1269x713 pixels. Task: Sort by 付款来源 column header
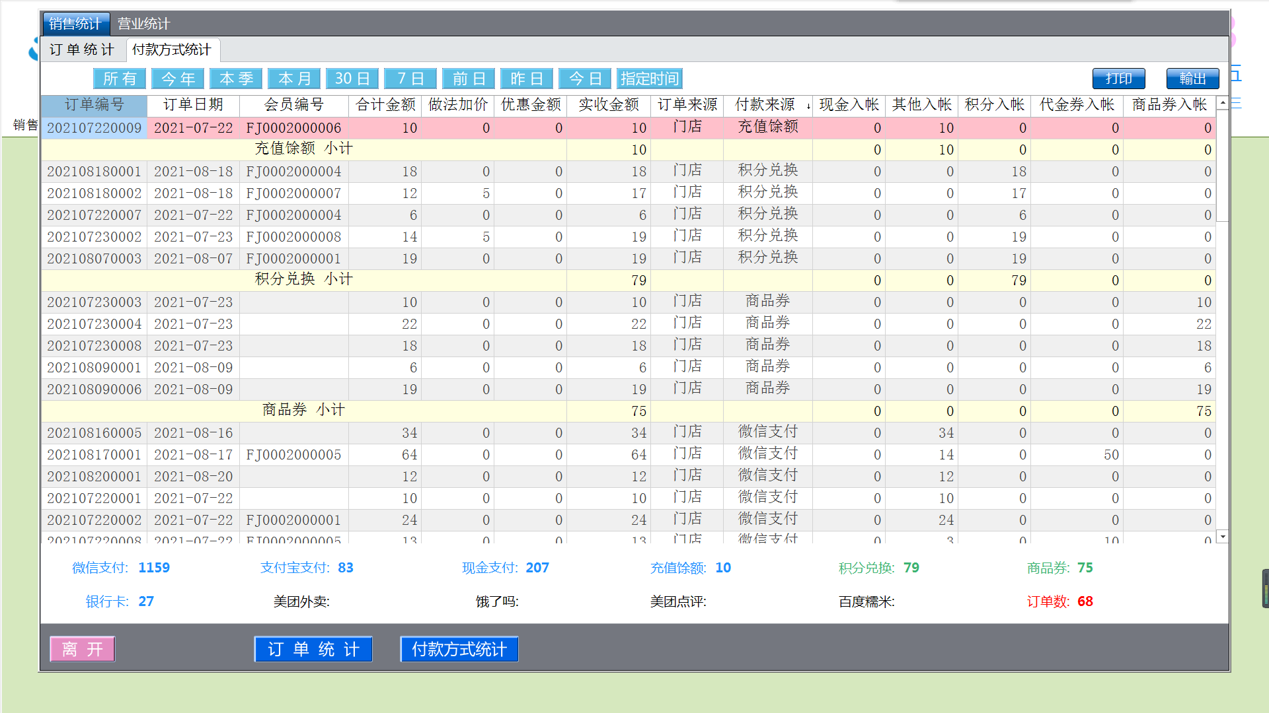768,105
